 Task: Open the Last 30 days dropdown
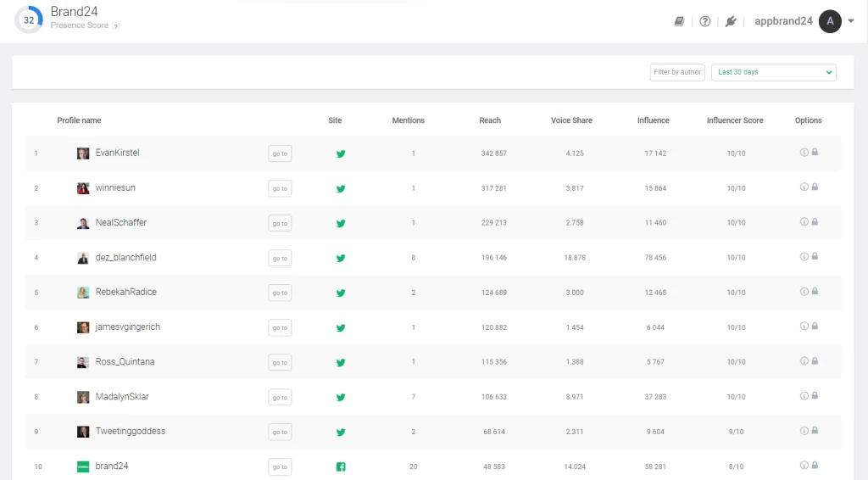[x=773, y=72]
